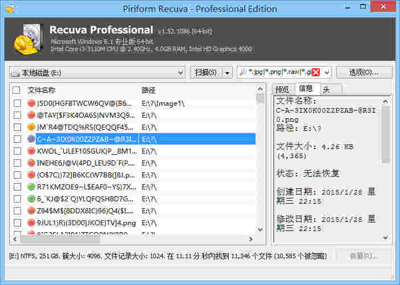The image size is (400, 285).
Task: Check the box for the R71KMZOE9 file
Action: click(17, 187)
